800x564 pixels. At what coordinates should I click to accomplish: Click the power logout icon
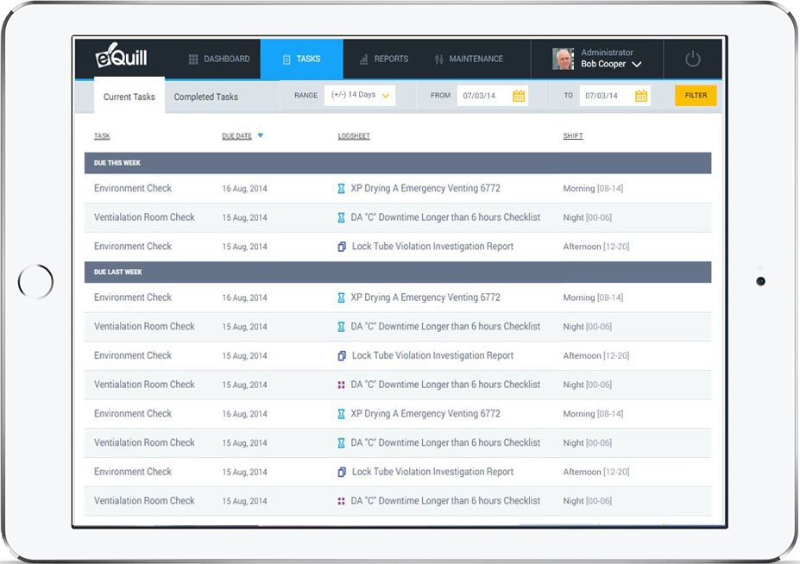(692, 59)
